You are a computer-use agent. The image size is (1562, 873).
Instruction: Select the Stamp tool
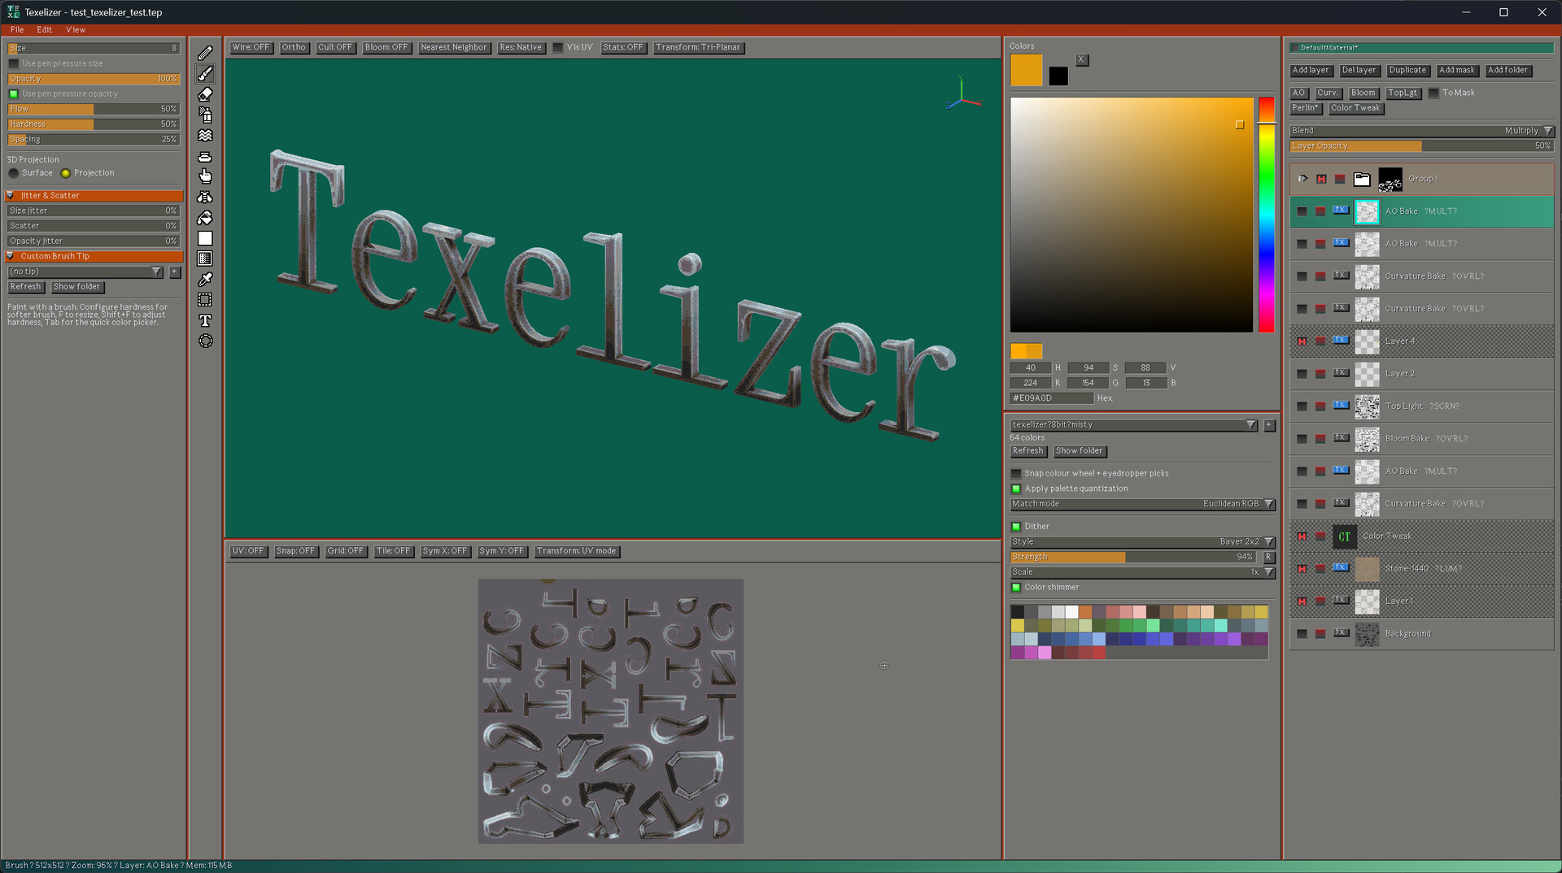coord(205,156)
